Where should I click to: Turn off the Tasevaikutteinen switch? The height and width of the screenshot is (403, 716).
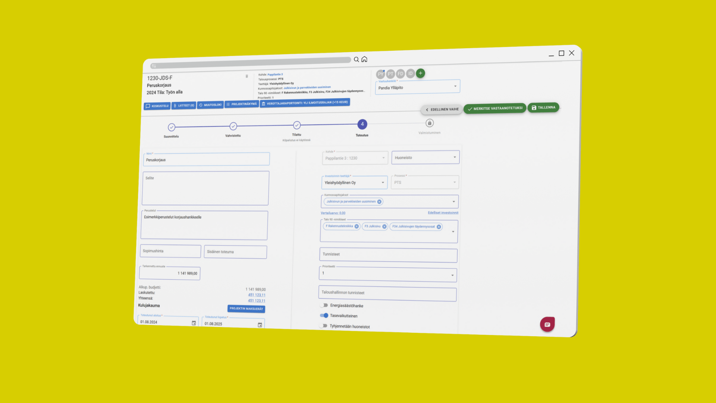pos(324,315)
